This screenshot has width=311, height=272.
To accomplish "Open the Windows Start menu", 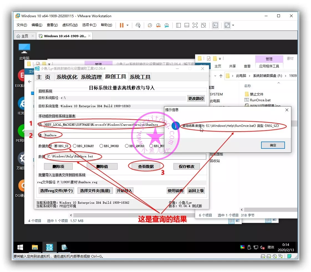I will tap(20, 247).
